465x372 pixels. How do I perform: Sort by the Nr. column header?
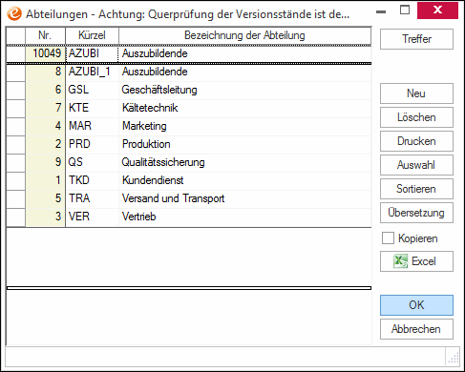click(x=45, y=35)
